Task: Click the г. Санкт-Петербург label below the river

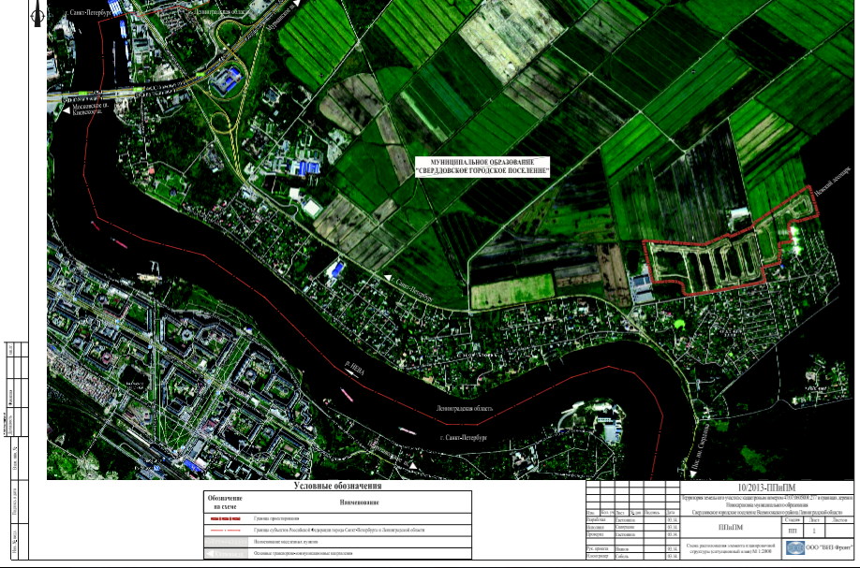Action: [x=464, y=439]
